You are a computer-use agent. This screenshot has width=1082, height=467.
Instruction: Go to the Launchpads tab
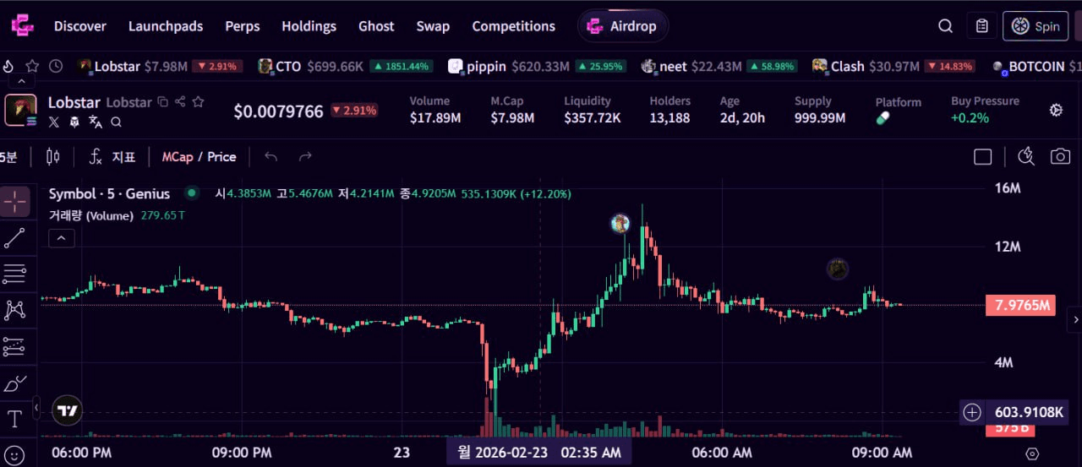pos(166,26)
